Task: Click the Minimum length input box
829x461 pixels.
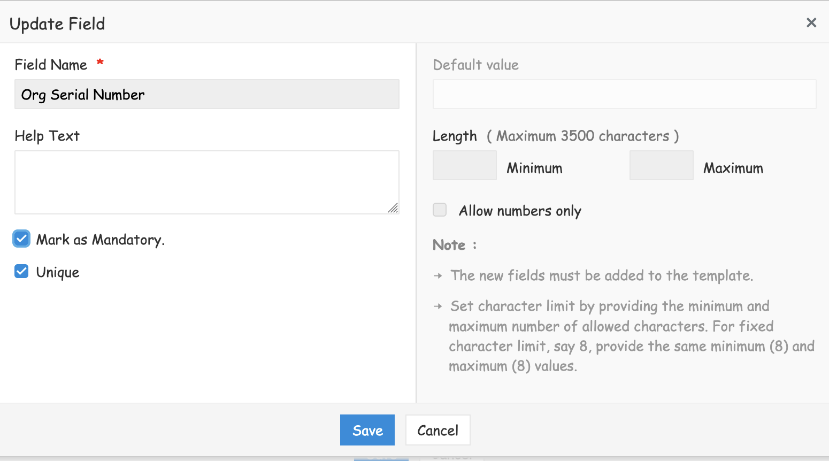Action: click(x=465, y=165)
